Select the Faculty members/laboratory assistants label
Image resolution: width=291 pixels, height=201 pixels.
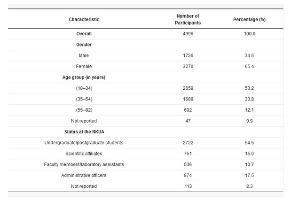84,164
